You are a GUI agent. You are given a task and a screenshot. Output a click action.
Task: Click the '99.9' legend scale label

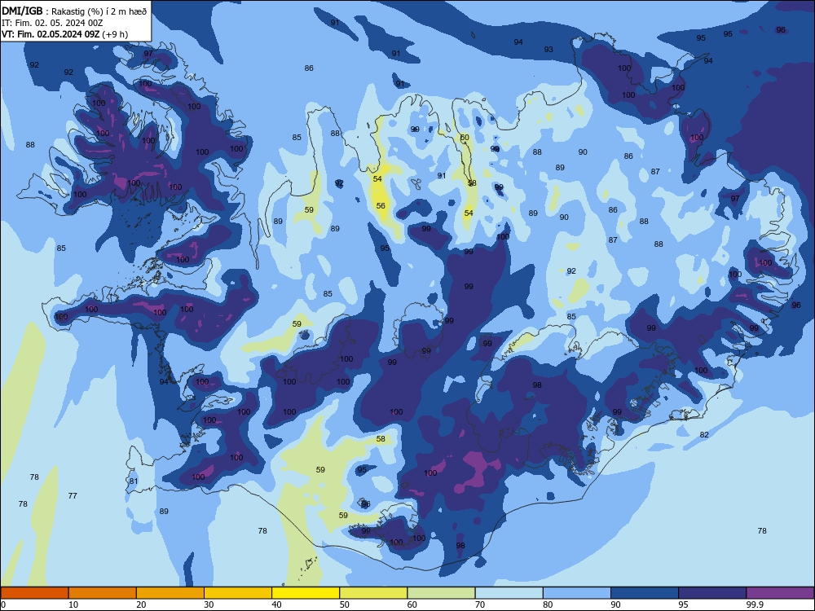(755, 604)
